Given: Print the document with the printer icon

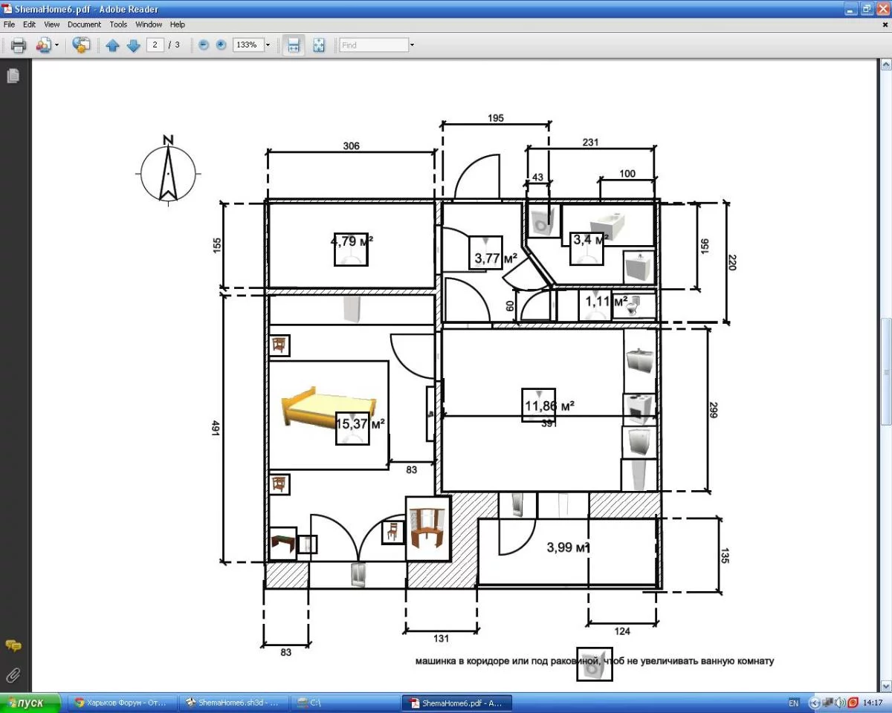Looking at the screenshot, I should pos(19,45).
